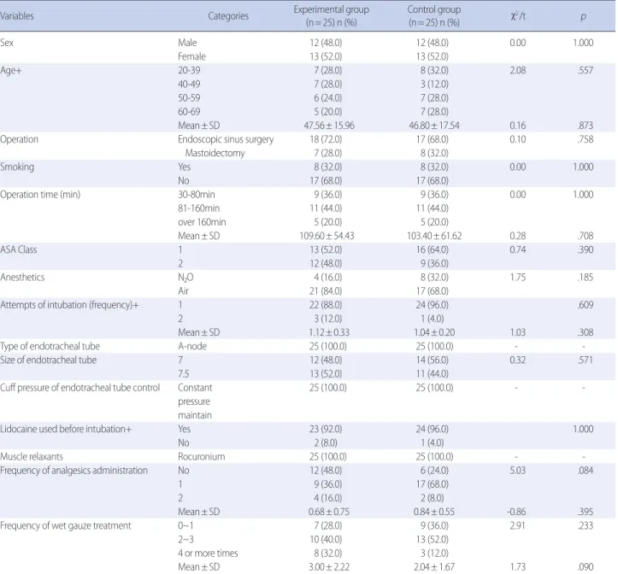The image size is (618, 574).
Task: Click experimental value '22 (88.0)'
Action: pyautogui.click(x=326, y=305)
